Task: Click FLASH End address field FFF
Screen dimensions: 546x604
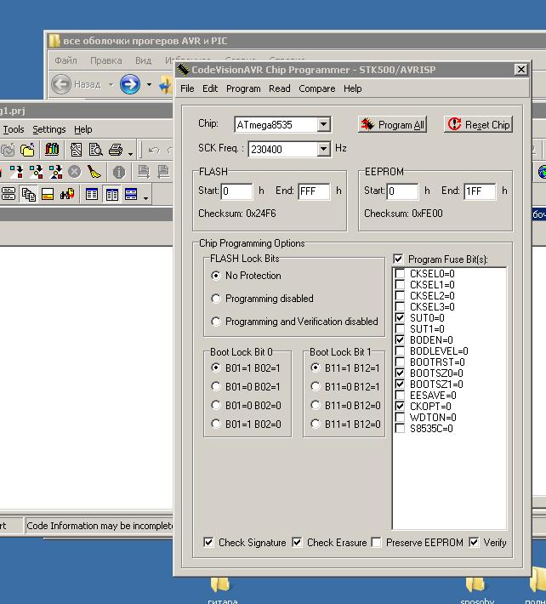Action: point(314,191)
